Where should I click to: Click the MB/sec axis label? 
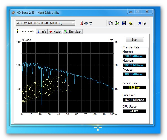tap(26, 40)
